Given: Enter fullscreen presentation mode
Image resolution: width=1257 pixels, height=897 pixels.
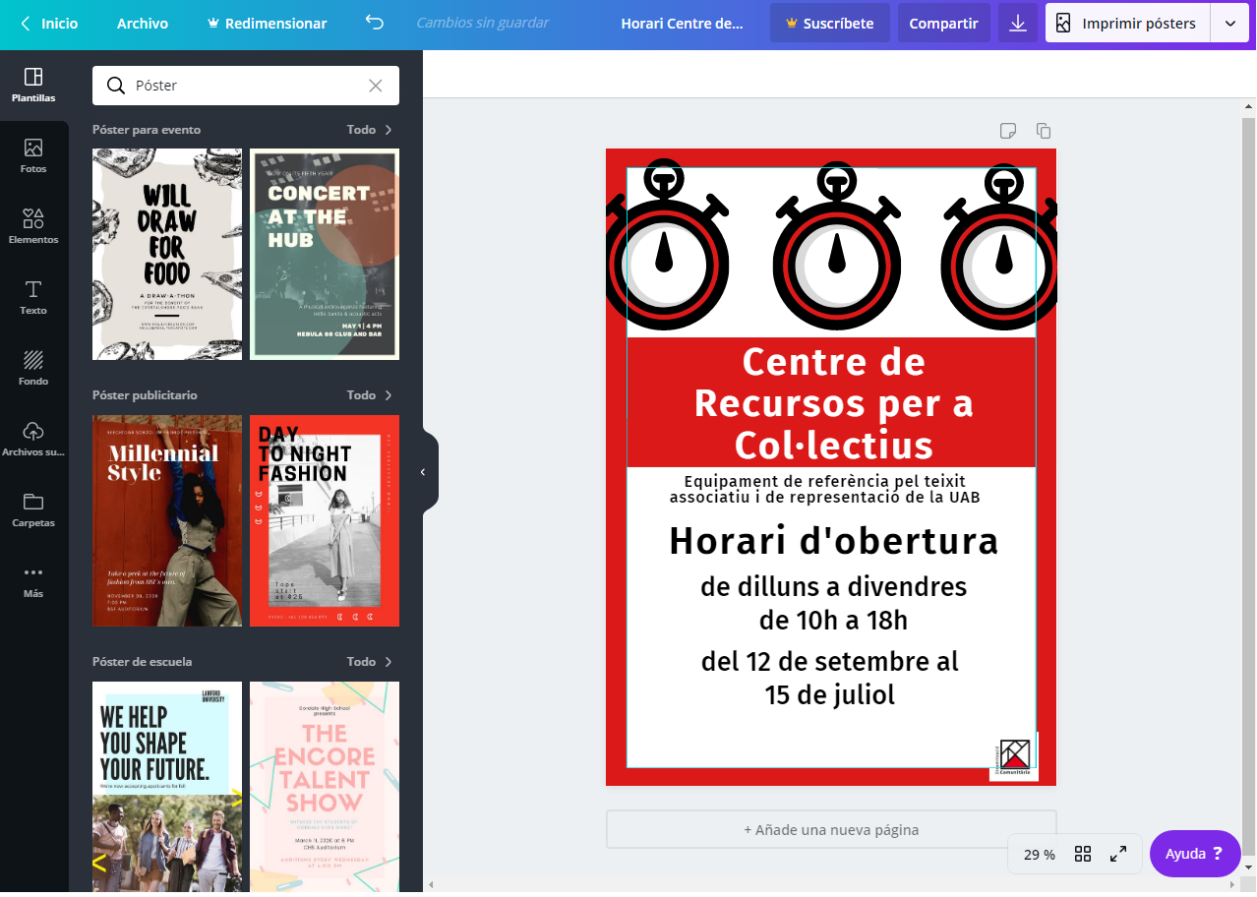Looking at the screenshot, I should 1118,854.
